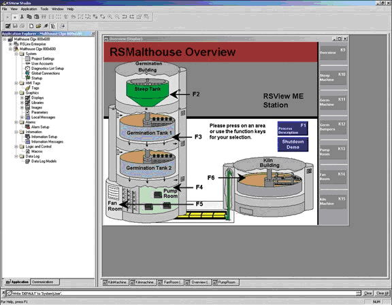The image size is (392, 305).
Task: Click the Germination Tank 2 graphic
Action: coord(148,164)
